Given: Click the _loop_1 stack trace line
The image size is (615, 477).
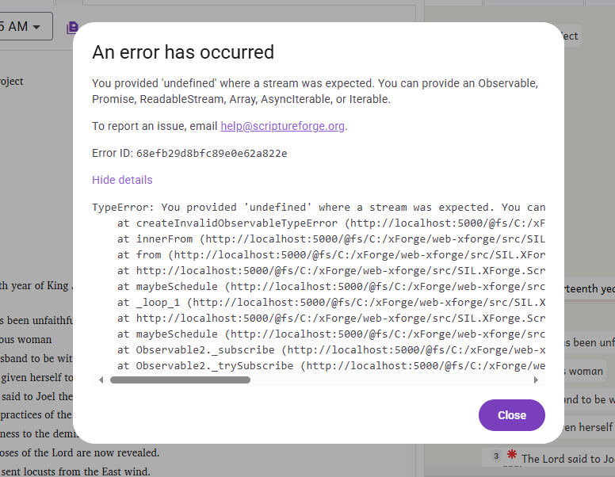Looking at the screenshot, I should 333,303.
